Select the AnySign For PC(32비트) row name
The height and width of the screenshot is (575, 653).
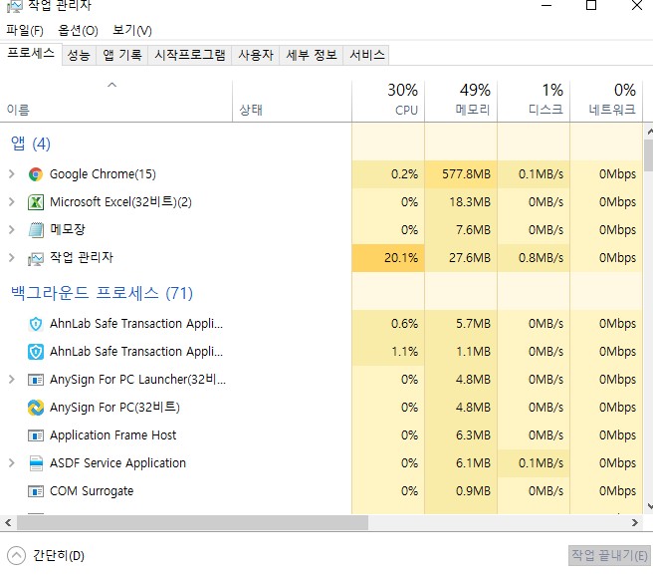click(x=114, y=408)
